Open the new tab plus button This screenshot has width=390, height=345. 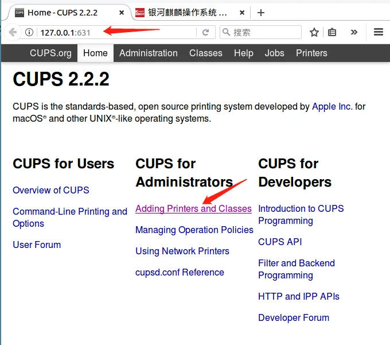pyautogui.click(x=261, y=12)
